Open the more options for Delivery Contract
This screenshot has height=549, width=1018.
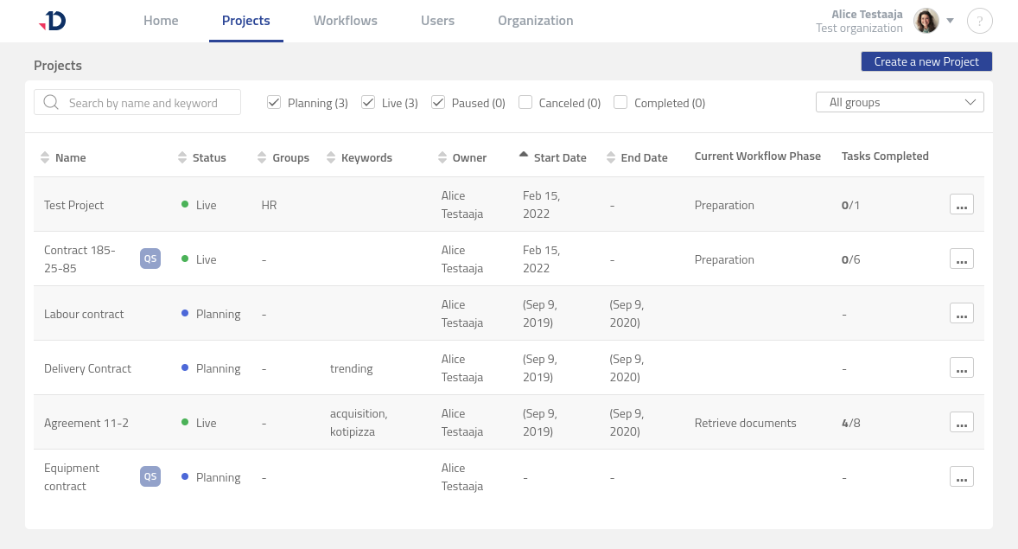point(961,367)
